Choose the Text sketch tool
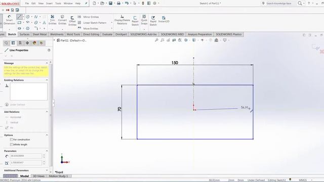 pyautogui.click(x=44, y=22)
